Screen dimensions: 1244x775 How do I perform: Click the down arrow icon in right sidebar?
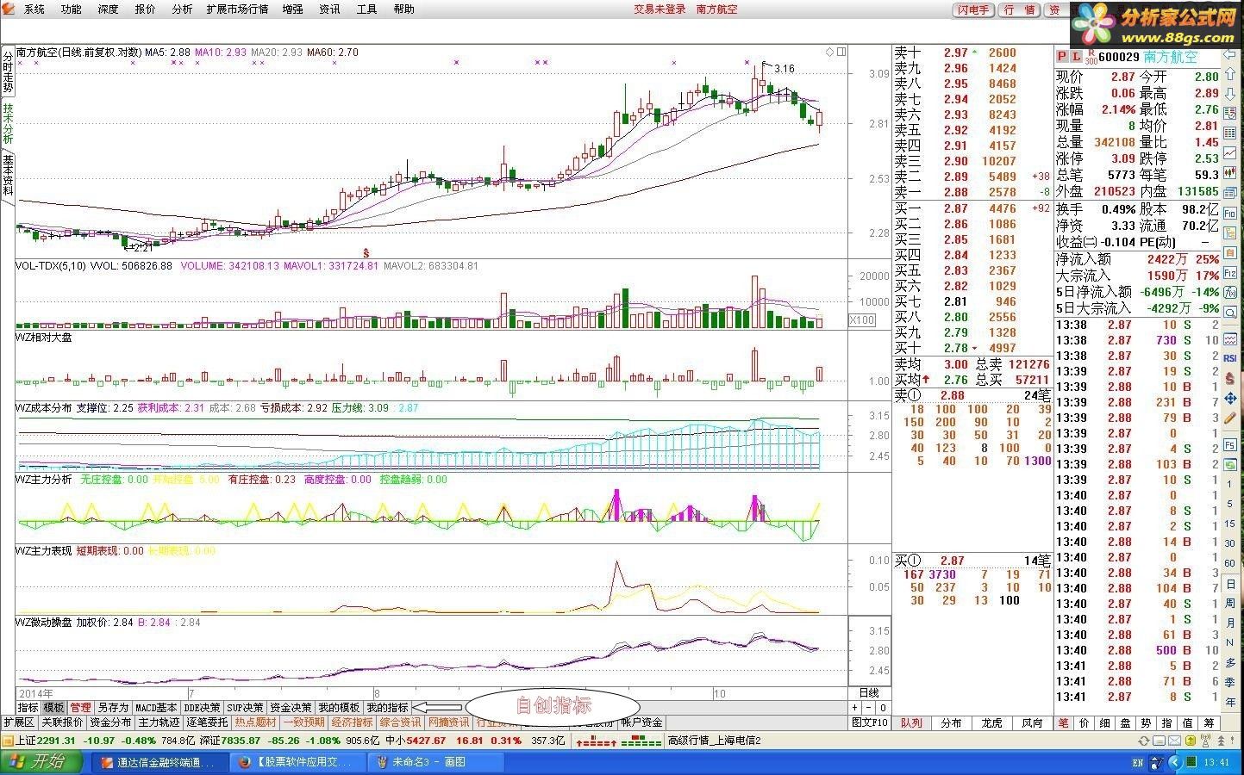[1229, 93]
